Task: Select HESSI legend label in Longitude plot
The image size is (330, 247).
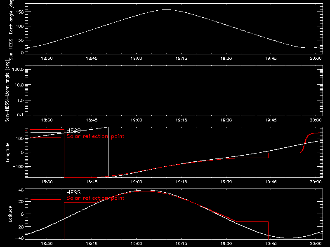Action: (74, 130)
